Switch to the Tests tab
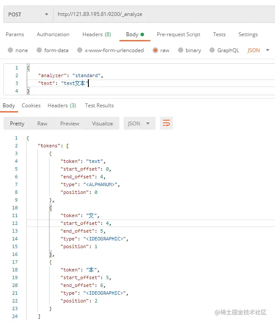Viewport: 275px width, 324px height. click(x=219, y=34)
